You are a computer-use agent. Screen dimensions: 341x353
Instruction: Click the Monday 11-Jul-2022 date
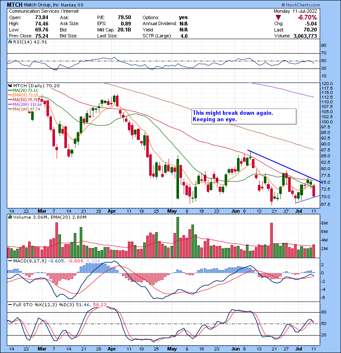(x=295, y=11)
